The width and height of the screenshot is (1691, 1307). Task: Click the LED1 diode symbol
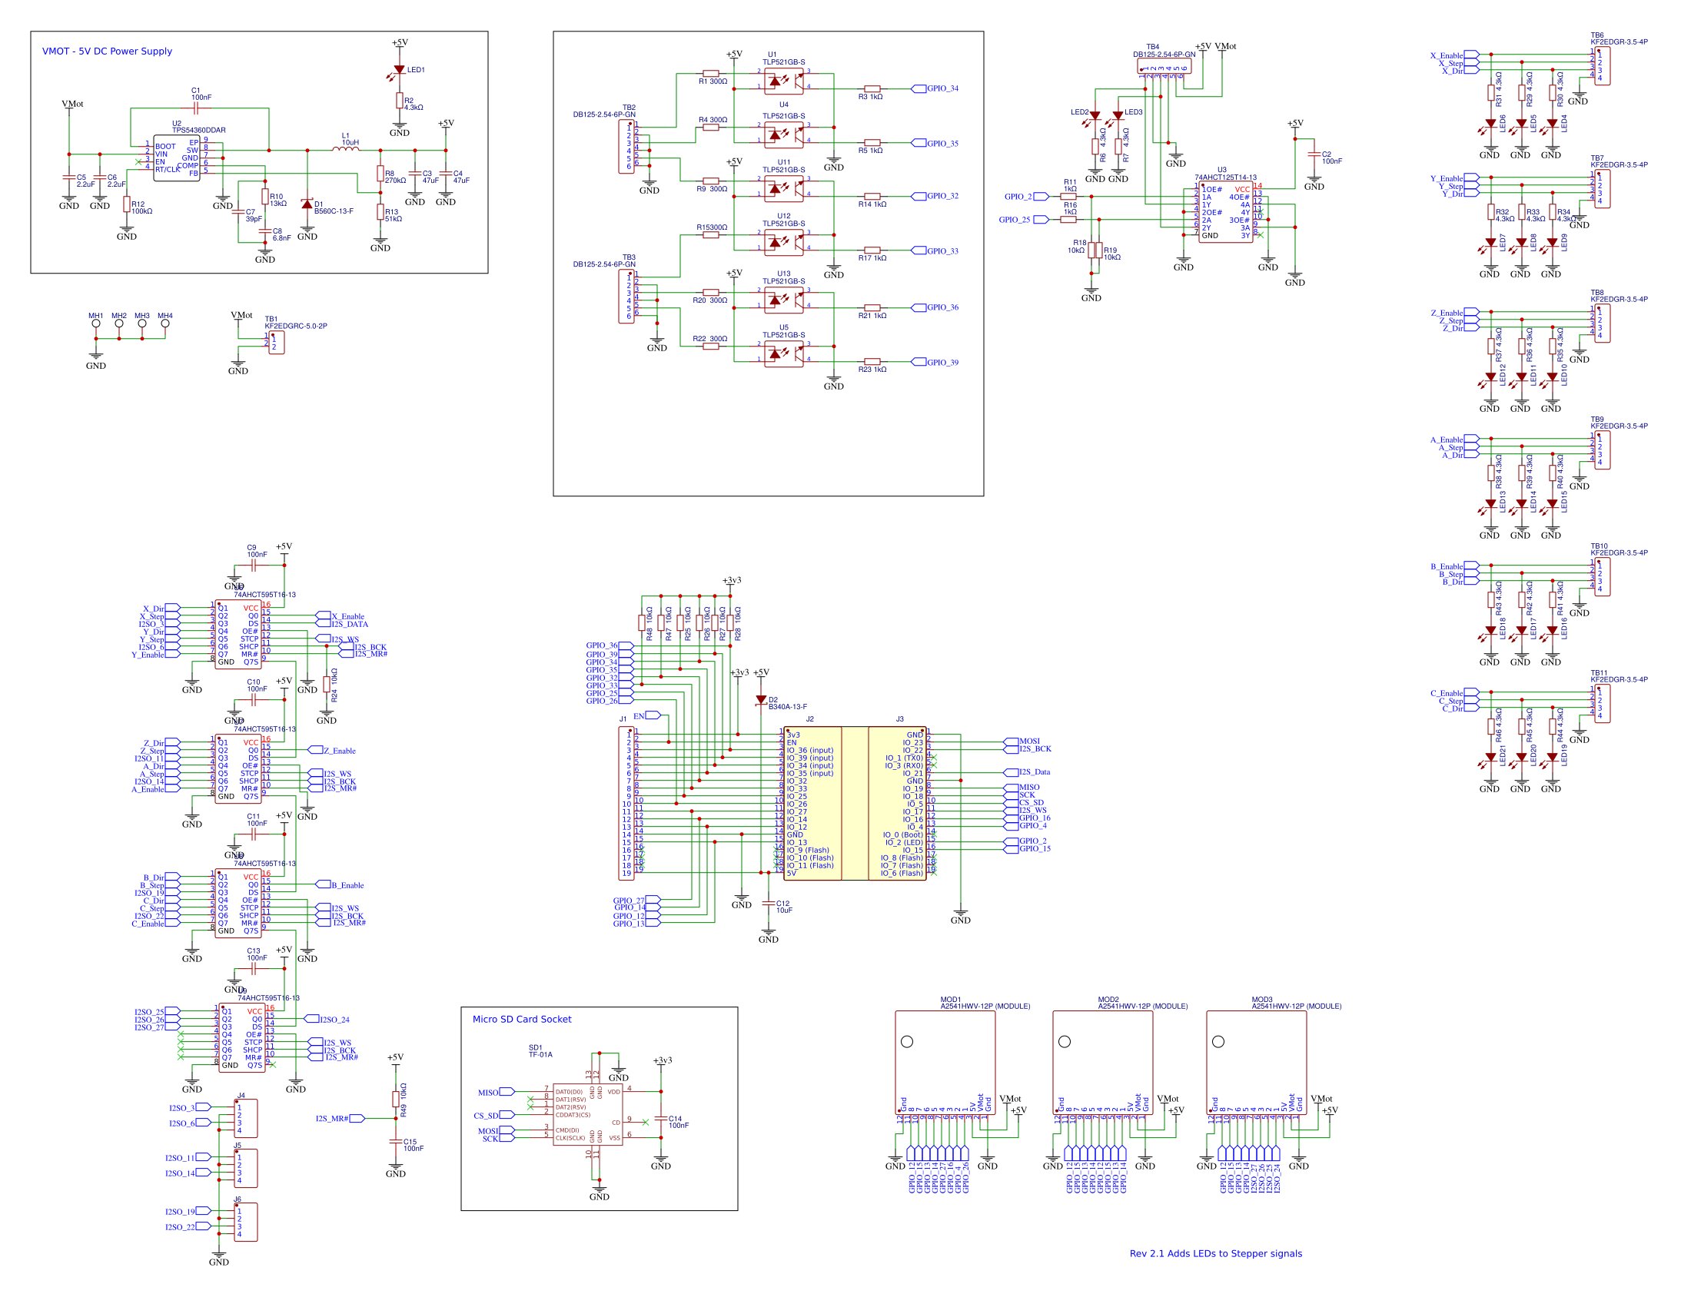399,70
